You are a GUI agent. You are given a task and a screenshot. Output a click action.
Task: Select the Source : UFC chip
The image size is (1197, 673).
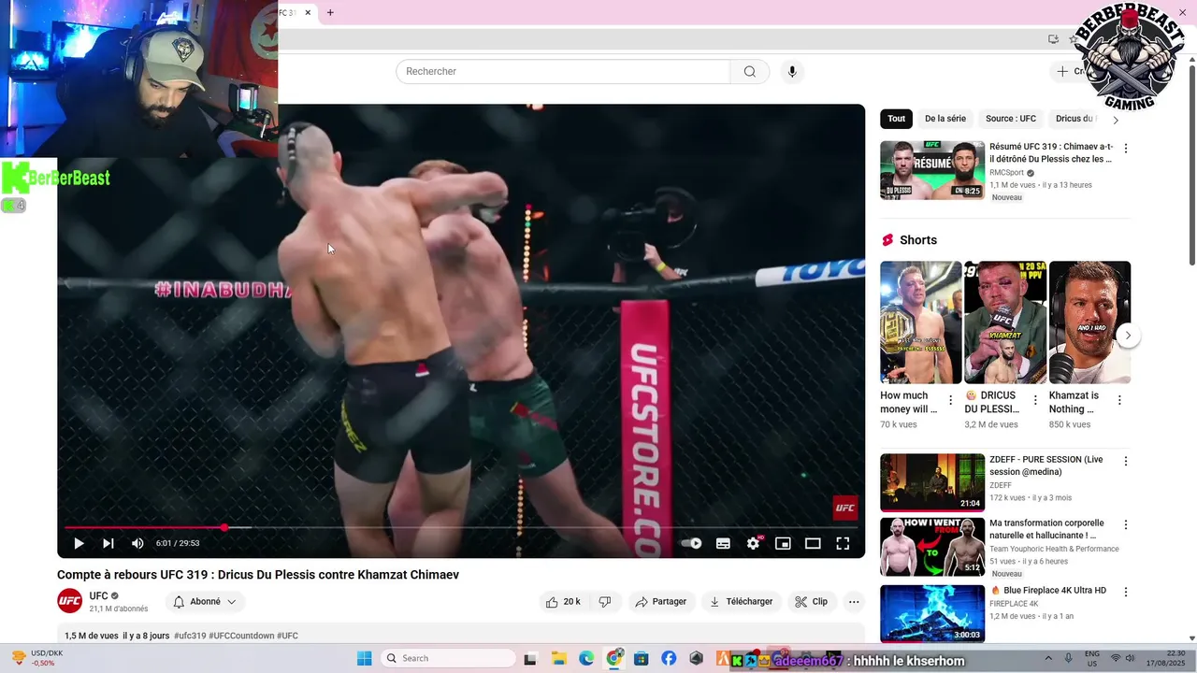click(x=1011, y=119)
